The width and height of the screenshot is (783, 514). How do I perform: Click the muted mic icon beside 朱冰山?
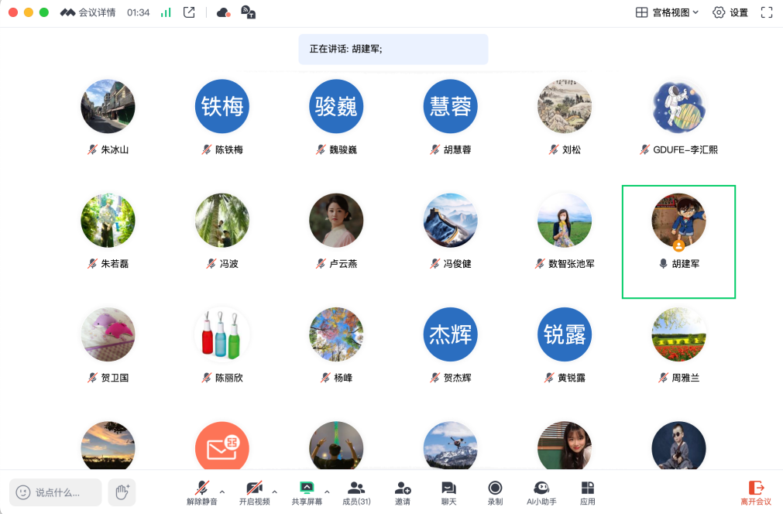[92, 149]
